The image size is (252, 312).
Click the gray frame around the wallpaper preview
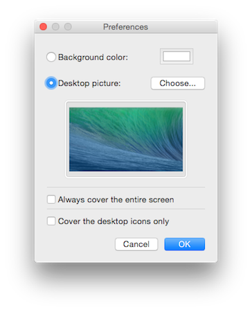(x=126, y=104)
